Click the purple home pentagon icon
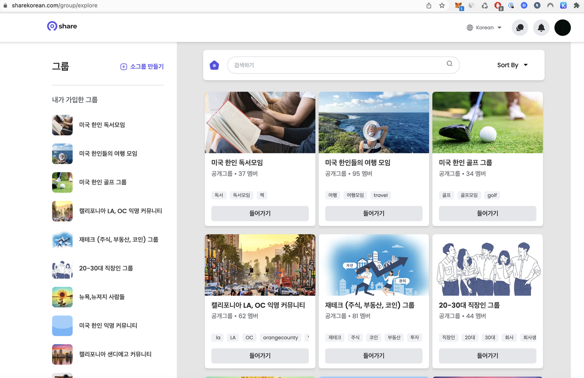Screen dimensions: 584x378 (x=214, y=65)
